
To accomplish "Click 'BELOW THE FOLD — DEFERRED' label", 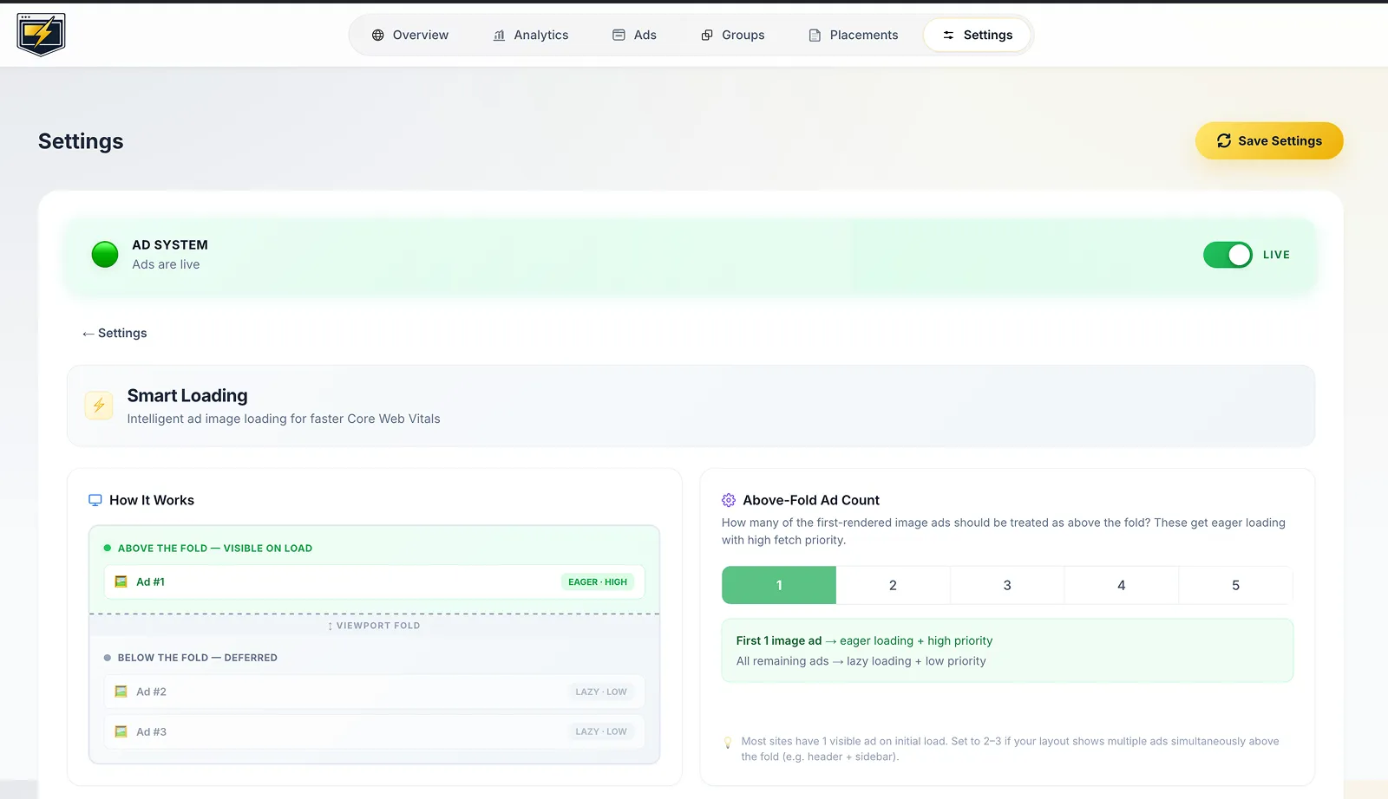I will [x=198, y=658].
